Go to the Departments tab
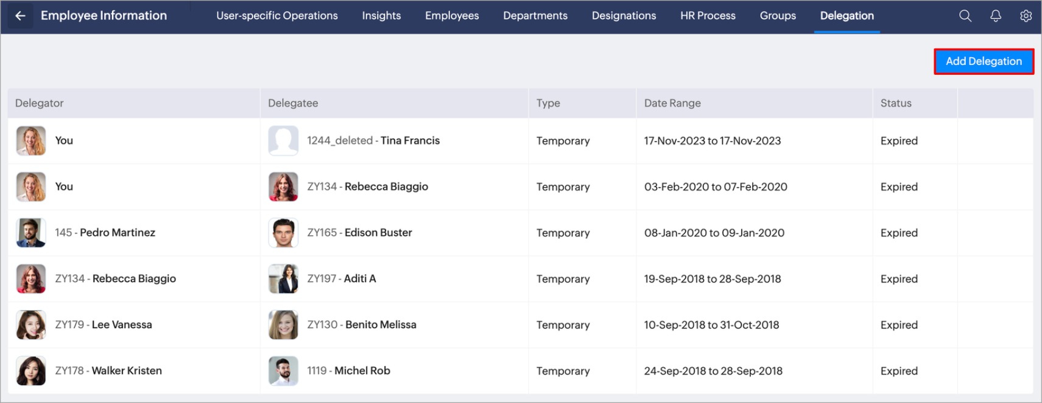 coord(535,16)
